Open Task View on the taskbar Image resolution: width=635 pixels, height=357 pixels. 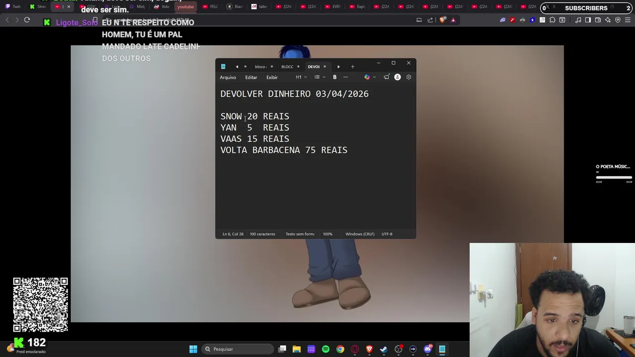282,349
